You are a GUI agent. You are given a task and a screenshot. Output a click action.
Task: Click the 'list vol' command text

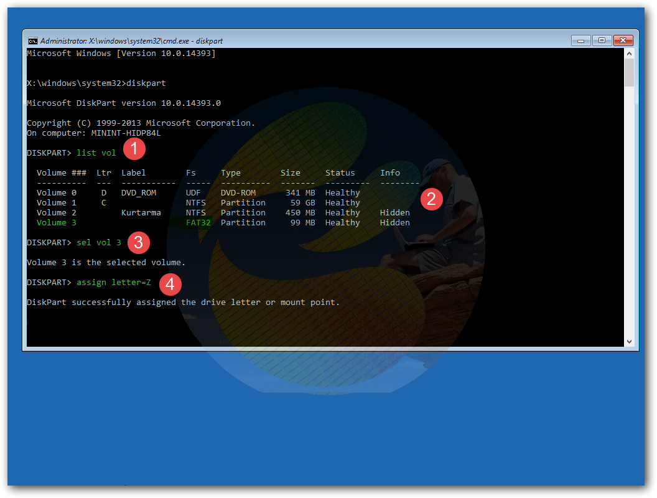pyautogui.click(x=96, y=153)
